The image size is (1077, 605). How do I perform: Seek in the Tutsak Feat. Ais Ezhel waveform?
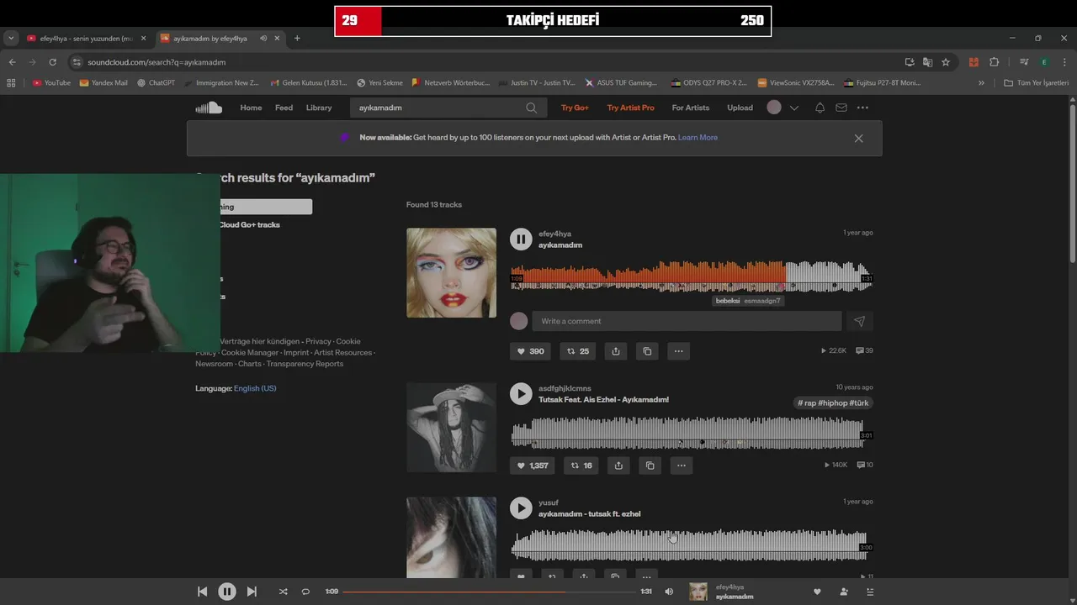click(691, 432)
